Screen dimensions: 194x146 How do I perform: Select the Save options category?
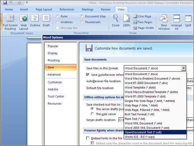[x=61, y=67]
